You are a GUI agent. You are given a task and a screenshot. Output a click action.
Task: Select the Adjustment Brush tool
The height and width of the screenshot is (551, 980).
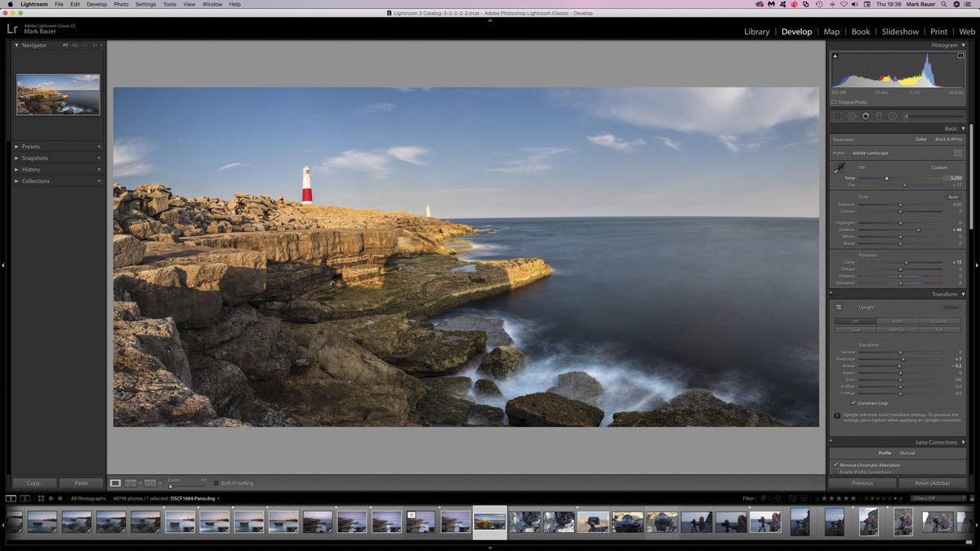(906, 116)
